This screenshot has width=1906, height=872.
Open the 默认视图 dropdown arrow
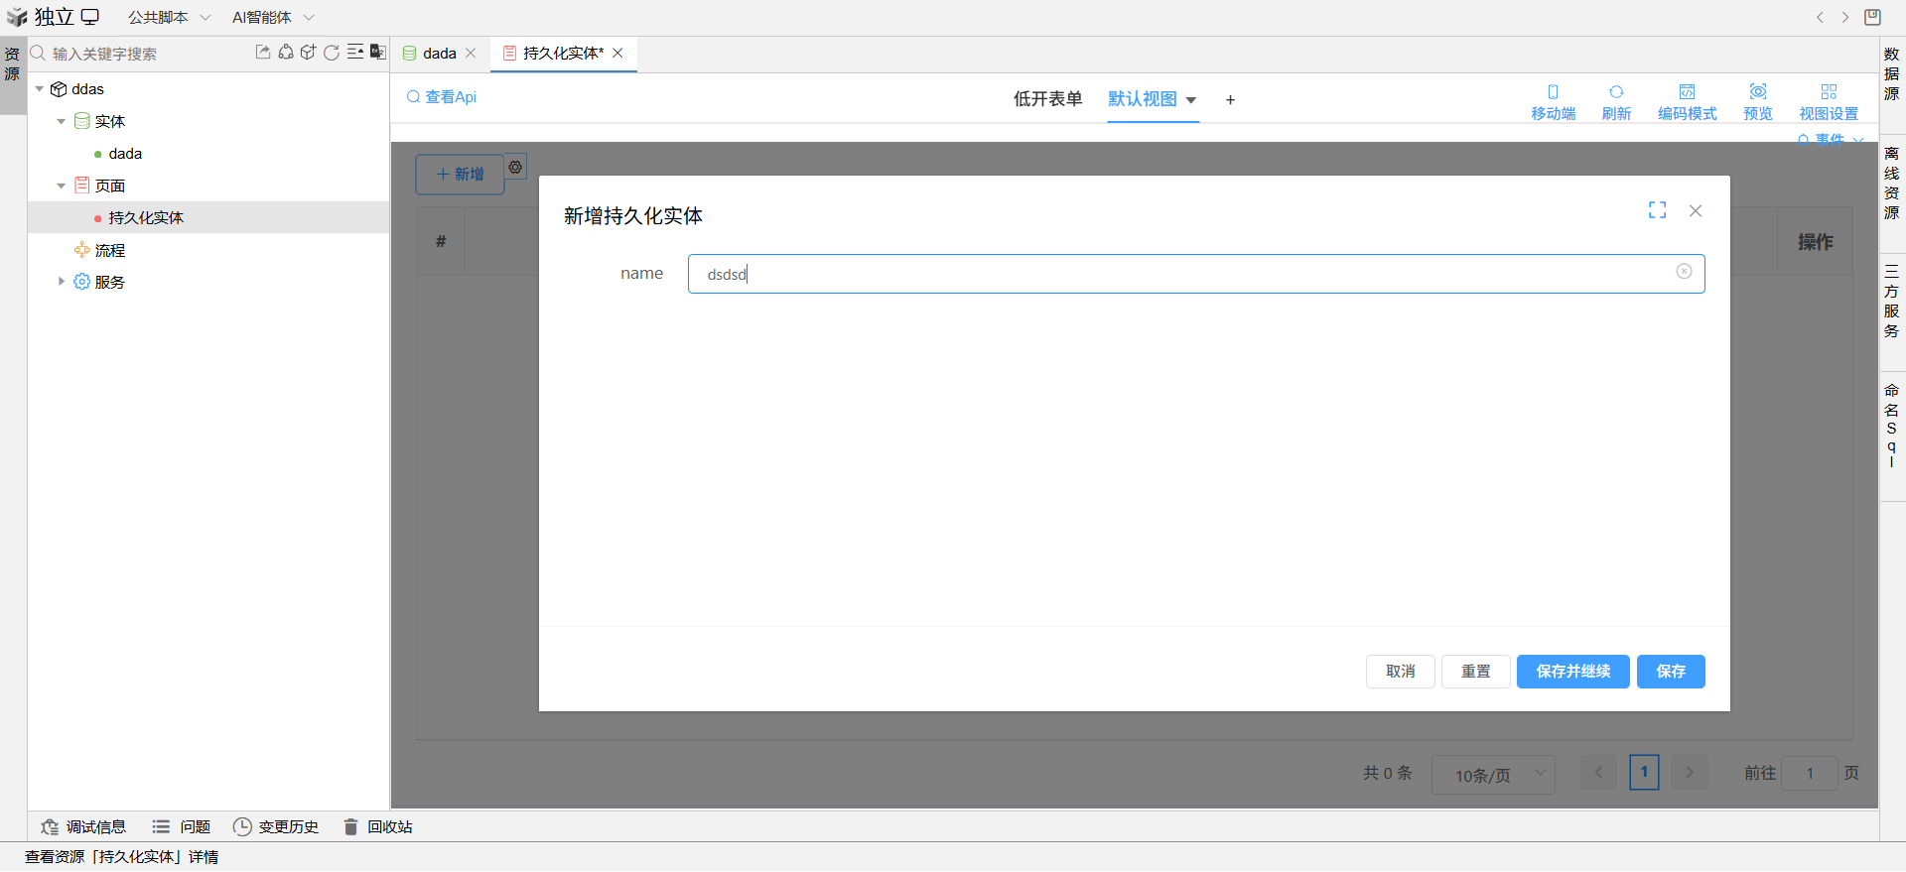(1191, 100)
